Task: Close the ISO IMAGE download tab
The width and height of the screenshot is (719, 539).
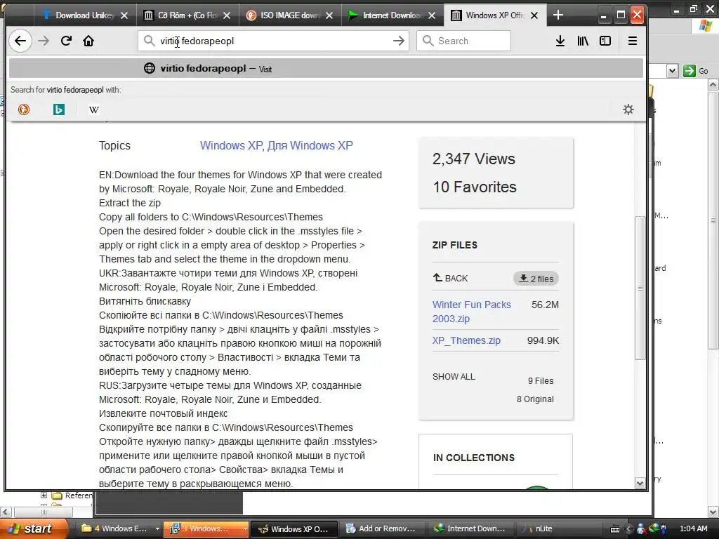Action: pyautogui.click(x=329, y=15)
